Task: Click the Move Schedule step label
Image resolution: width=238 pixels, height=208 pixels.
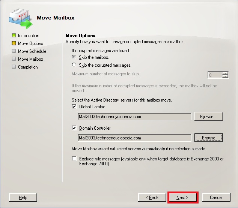Action: [x=32, y=51]
